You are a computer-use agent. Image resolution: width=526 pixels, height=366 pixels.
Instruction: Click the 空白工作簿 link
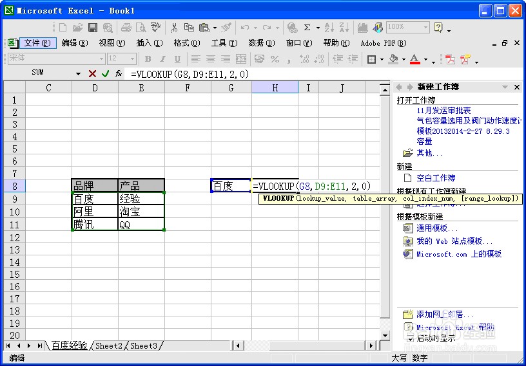pos(436,178)
